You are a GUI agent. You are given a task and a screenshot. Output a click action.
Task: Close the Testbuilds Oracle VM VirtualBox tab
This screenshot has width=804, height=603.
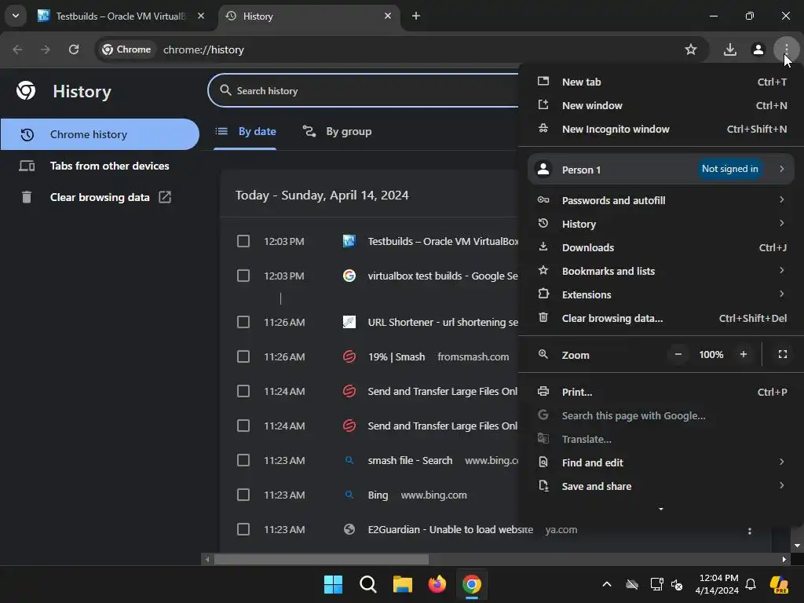tap(201, 16)
